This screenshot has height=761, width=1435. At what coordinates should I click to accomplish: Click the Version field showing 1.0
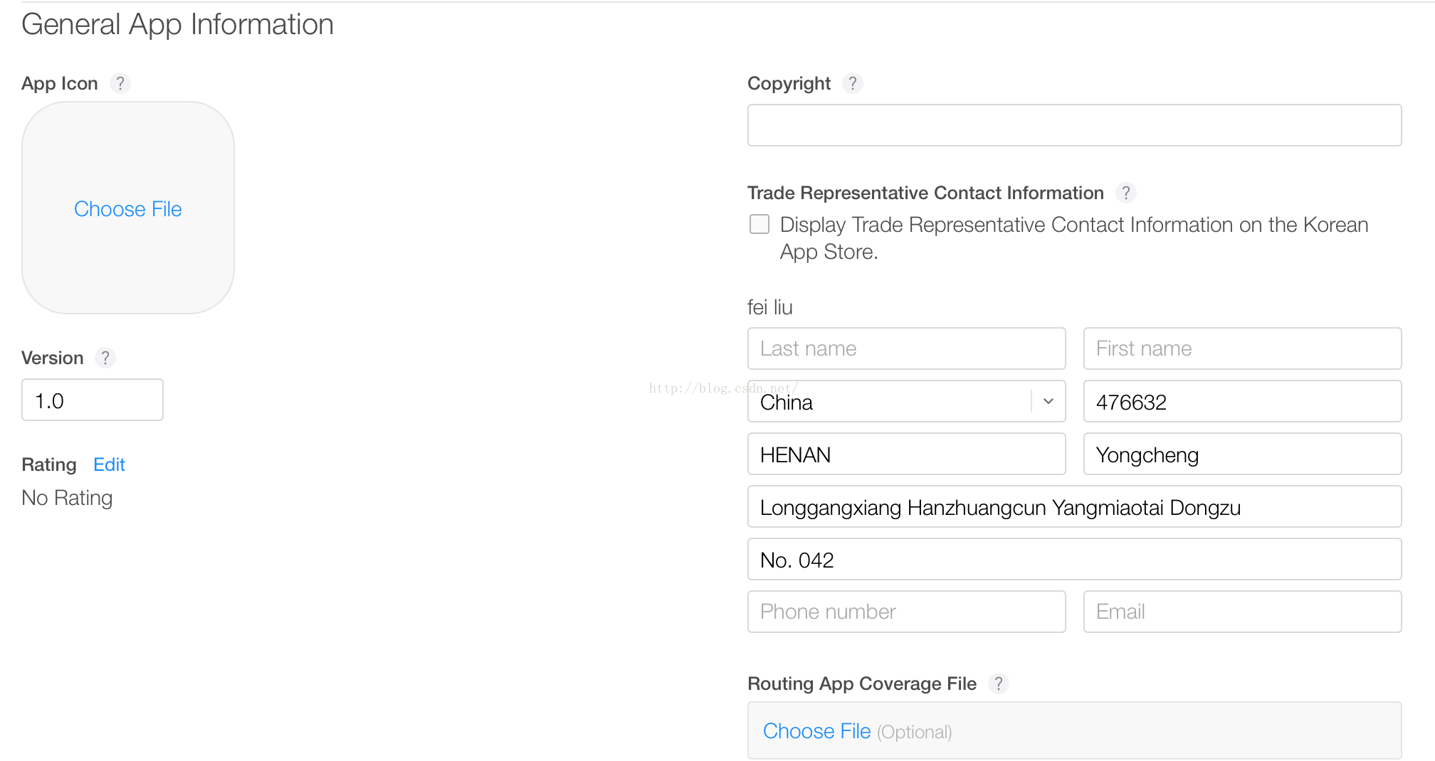[93, 400]
